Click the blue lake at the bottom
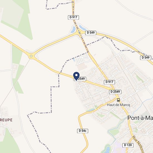This screenshot has width=153, height=153. 107,150
